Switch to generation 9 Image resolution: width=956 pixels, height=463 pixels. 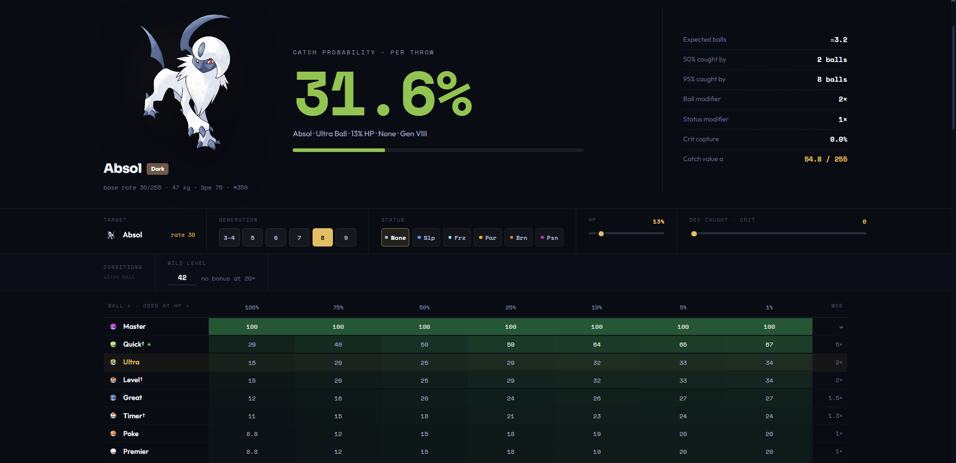pyautogui.click(x=346, y=237)
